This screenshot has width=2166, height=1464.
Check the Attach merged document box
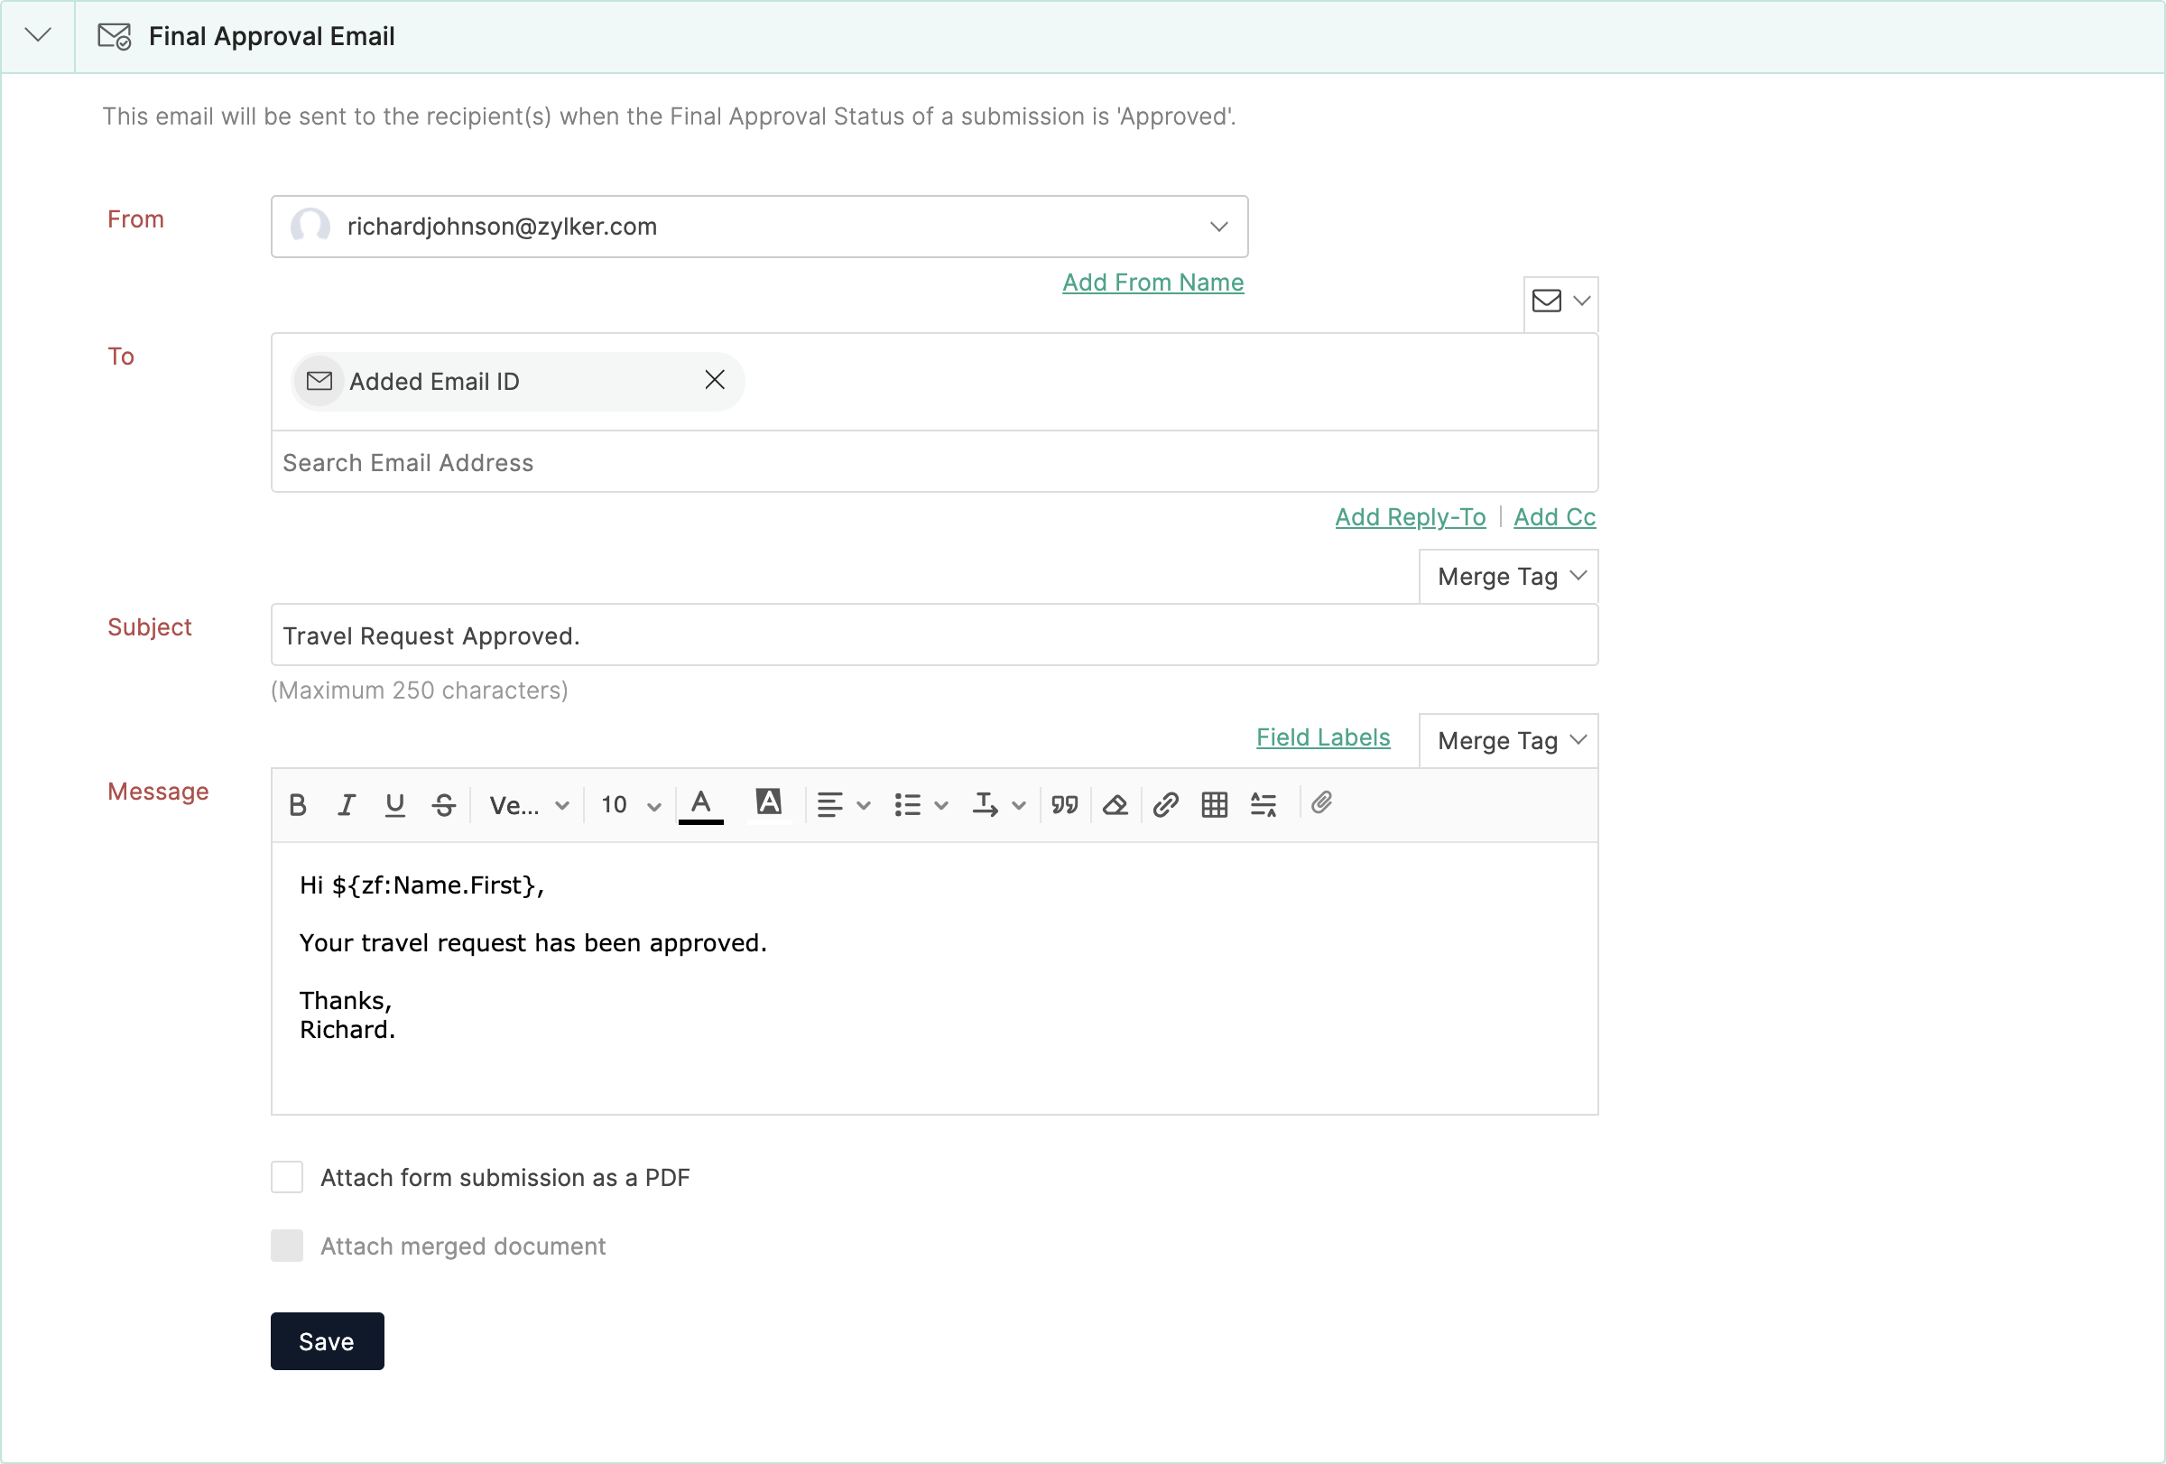[x=287, y=1246]
